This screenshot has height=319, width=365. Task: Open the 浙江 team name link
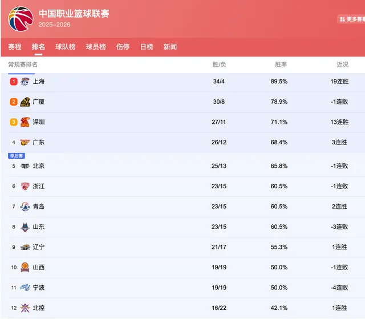click(39, 186)
